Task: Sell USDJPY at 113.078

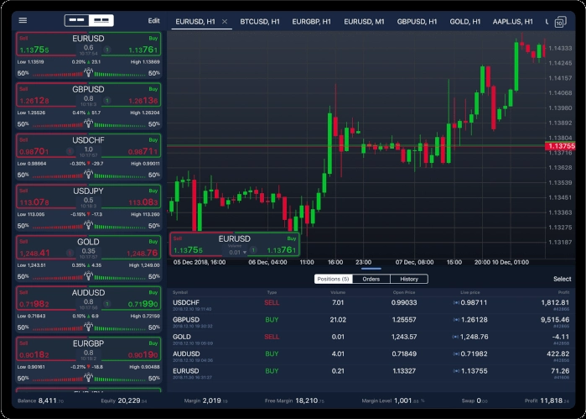Action: coord(46,197)
